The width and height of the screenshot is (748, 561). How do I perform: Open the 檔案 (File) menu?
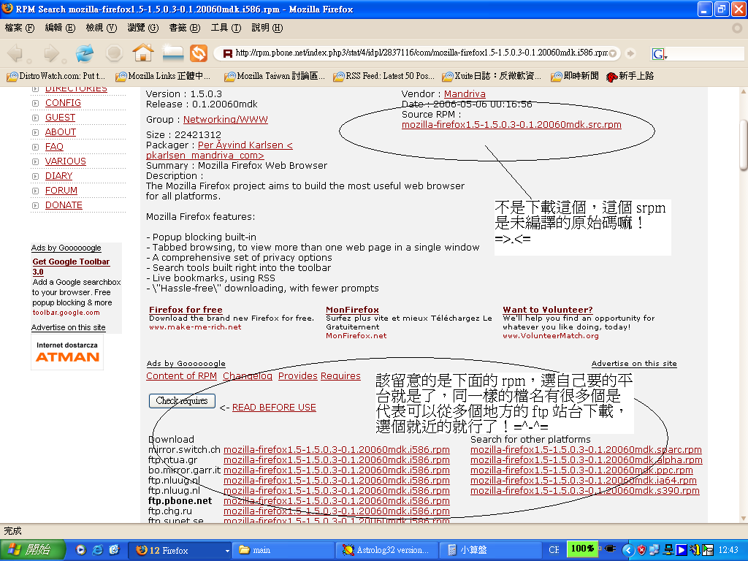20,28
